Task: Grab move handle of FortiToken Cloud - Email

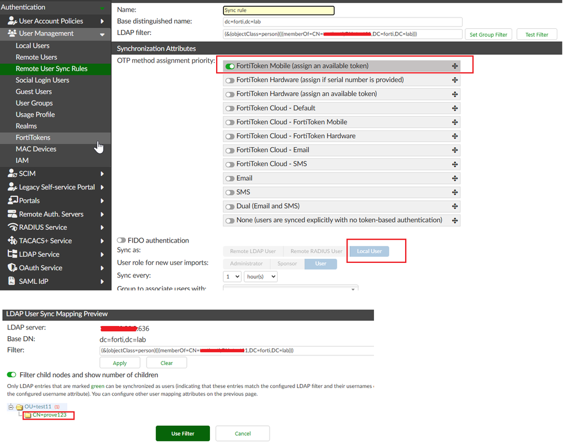Action: pyautogui.click(x=455, y=150)
